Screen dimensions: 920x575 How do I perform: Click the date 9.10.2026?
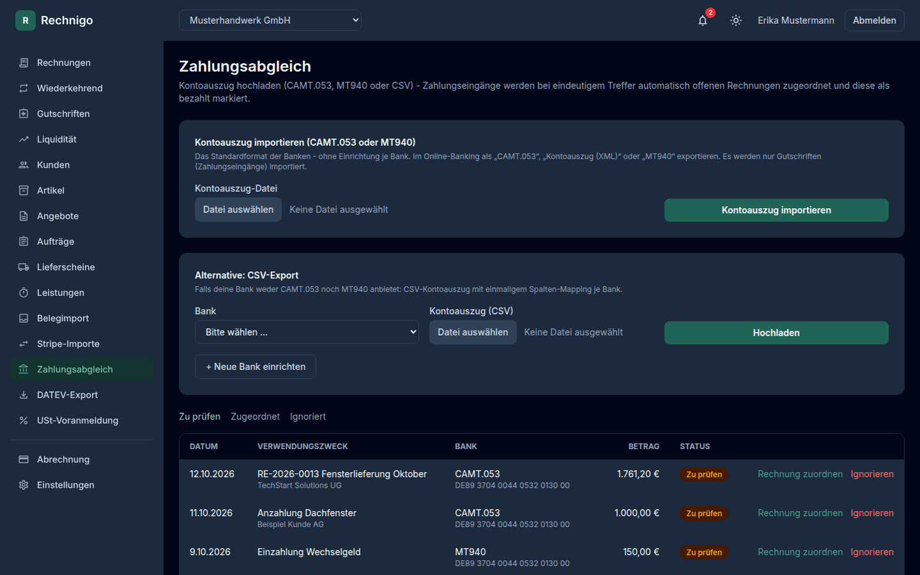coord(210,552)
